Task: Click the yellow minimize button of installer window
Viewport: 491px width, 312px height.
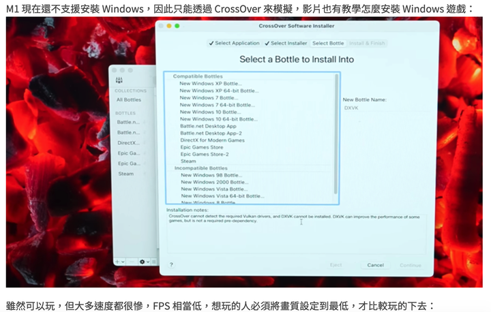Action: coord(169,26)
